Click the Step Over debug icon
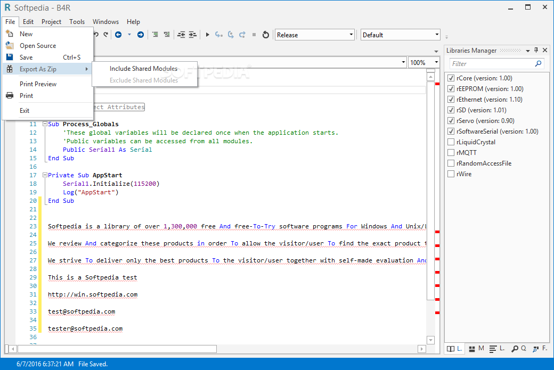 pyautogui.click(x=231, y=35)
